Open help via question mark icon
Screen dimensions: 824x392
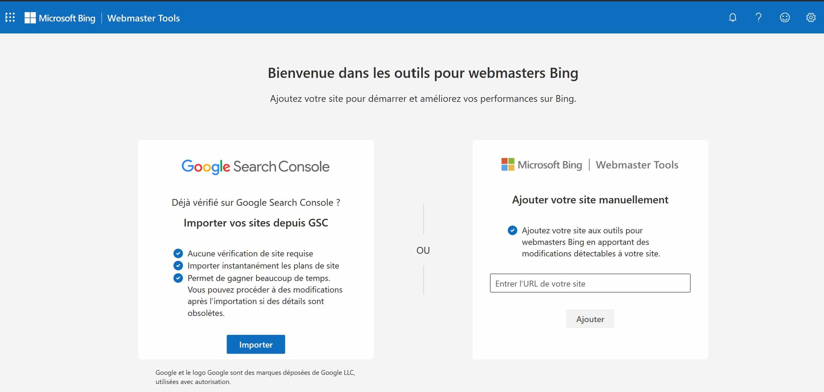pyautogui.click(x=758, y=17)
